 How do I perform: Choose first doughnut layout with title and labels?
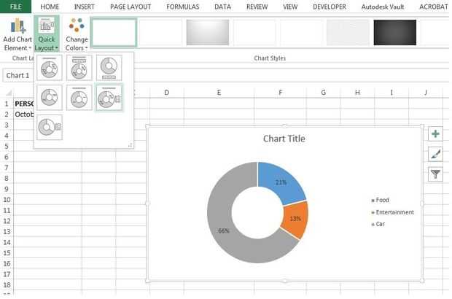[x=50, y=68]
